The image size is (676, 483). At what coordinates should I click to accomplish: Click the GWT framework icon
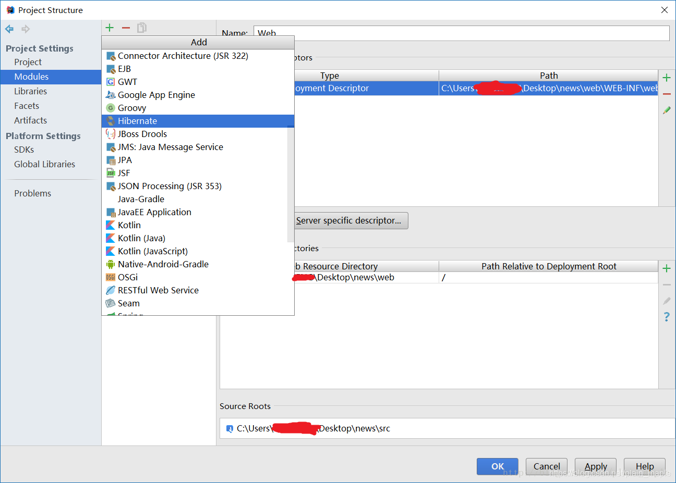point(111,82)
